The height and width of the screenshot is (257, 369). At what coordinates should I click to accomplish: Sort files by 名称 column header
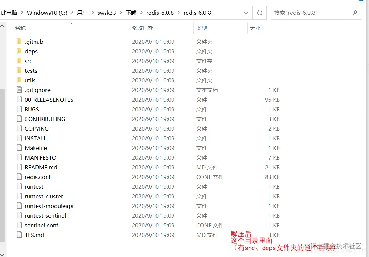point(20,28)
